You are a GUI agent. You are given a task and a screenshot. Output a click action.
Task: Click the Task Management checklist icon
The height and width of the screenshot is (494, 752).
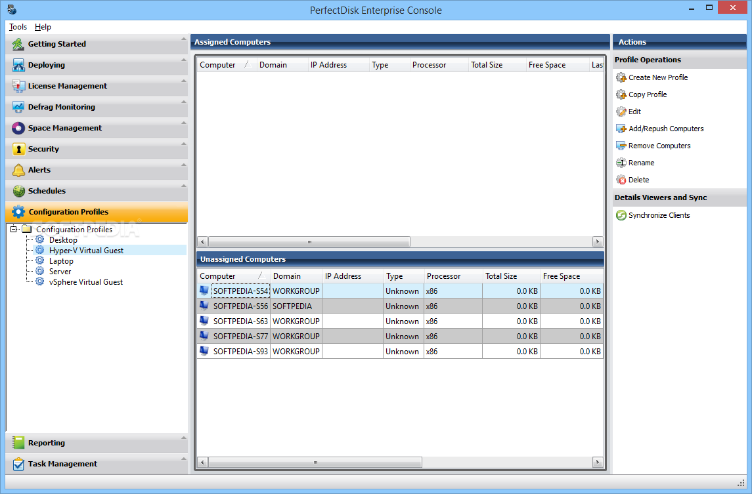[18, 464]
